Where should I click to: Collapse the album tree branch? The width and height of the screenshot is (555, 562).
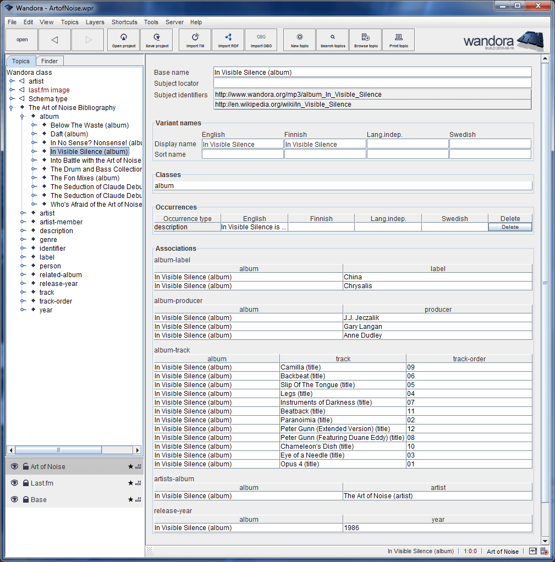22,116
